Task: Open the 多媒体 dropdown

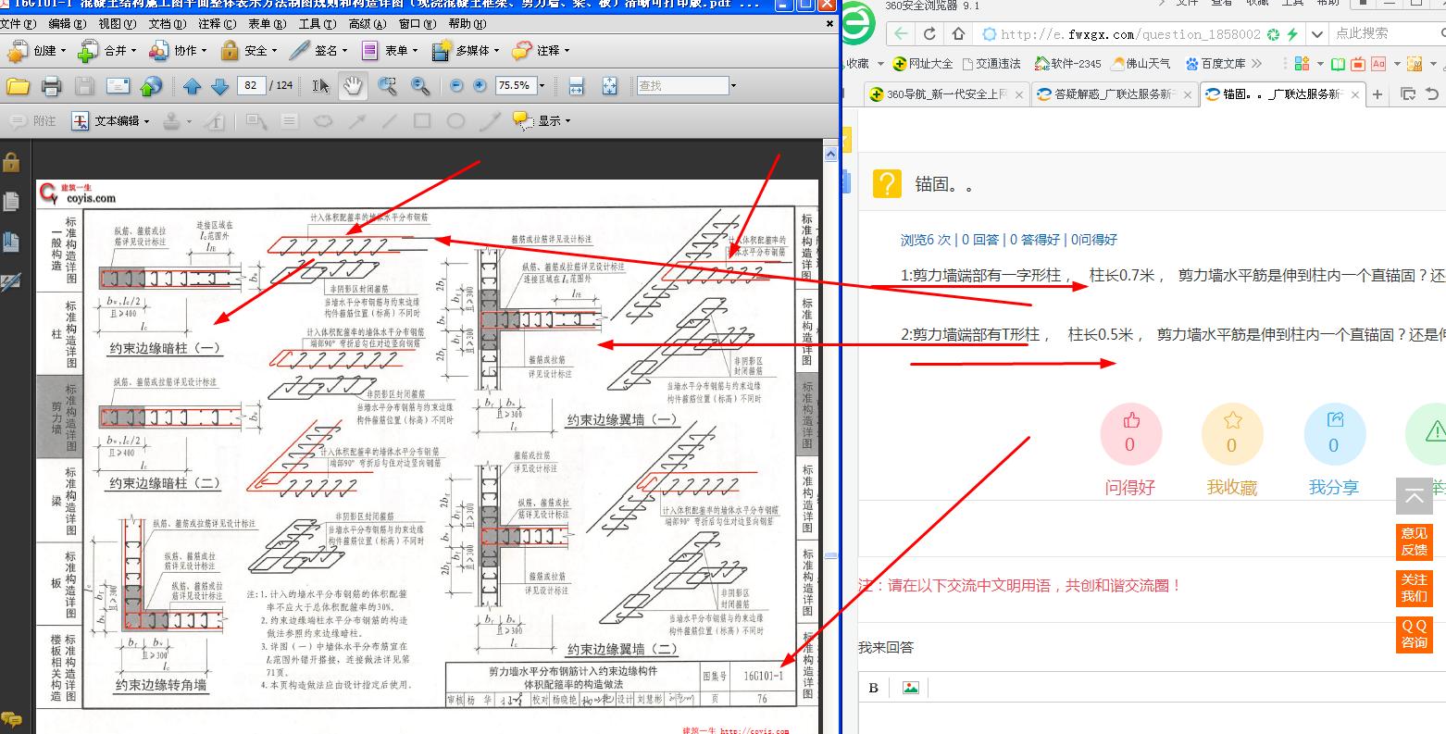Action: pyautogui.click(x=466, y=51)
